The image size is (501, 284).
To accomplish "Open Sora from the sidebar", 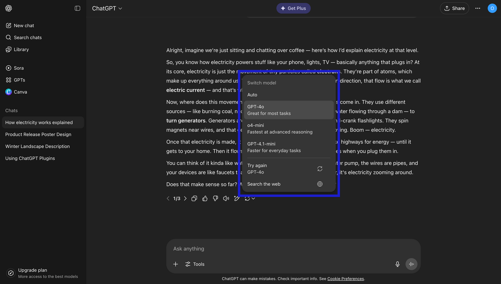I will point(19,68).
